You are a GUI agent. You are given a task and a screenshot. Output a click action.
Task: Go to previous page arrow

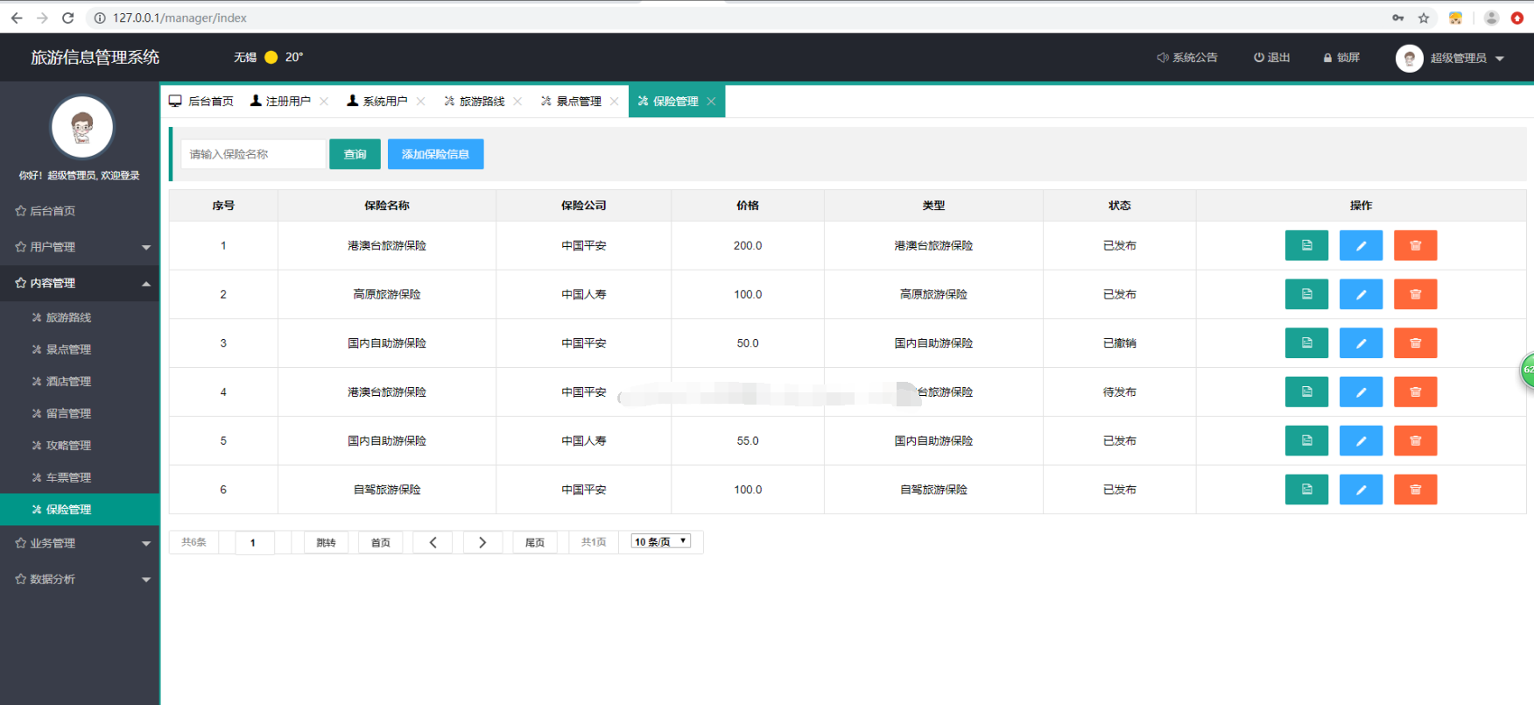pos(433,543)
